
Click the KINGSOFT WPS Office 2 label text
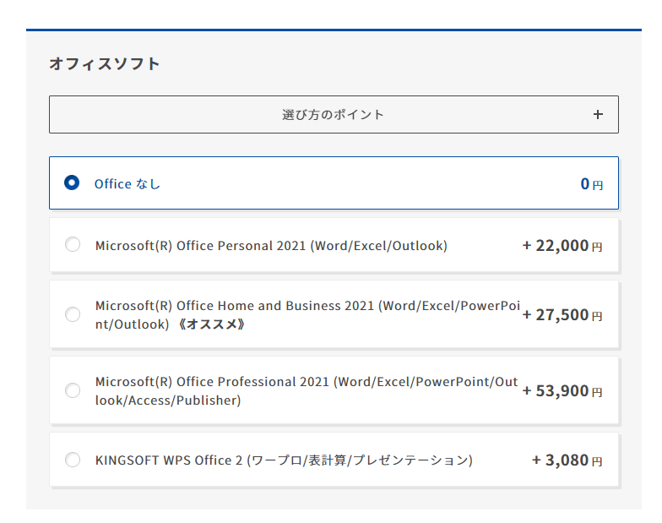pyautogui.click(x=284, y=460)
